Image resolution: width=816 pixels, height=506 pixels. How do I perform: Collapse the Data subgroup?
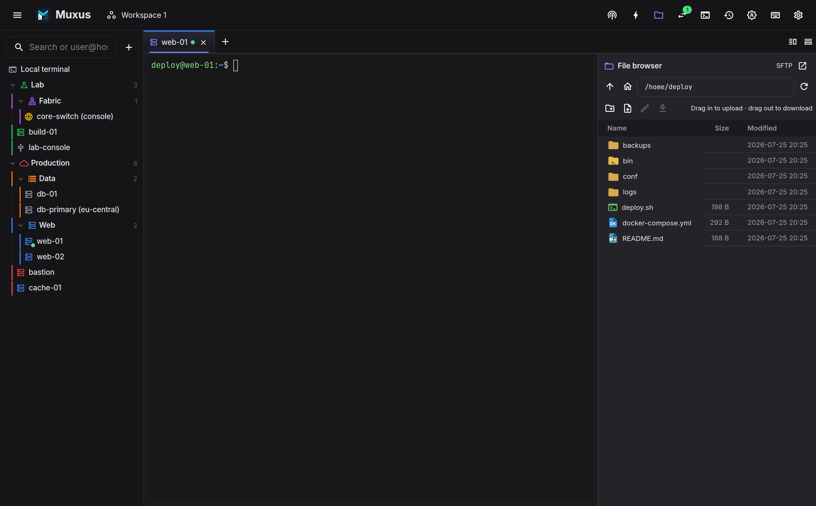pos(21,179)
